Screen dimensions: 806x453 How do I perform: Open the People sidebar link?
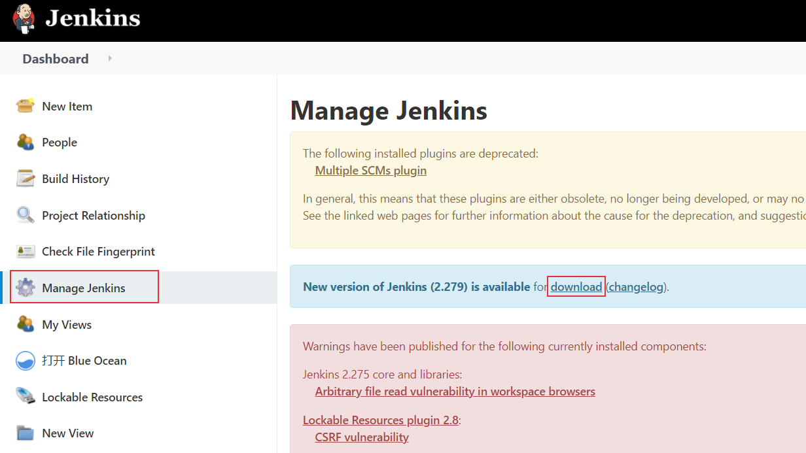coord(60,143)
